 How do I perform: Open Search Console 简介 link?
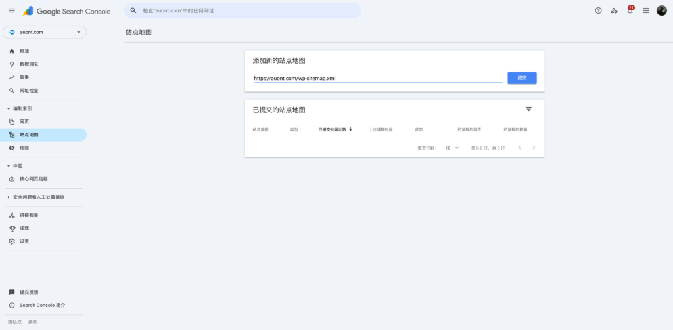[x=43, y=306]
